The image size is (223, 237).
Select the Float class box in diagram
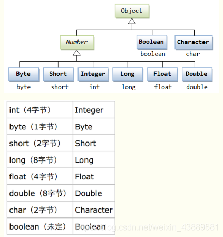[162, 74]
